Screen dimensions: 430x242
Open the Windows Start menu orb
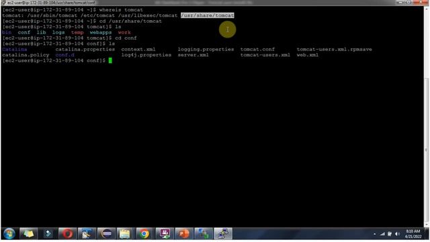(9, 234)
